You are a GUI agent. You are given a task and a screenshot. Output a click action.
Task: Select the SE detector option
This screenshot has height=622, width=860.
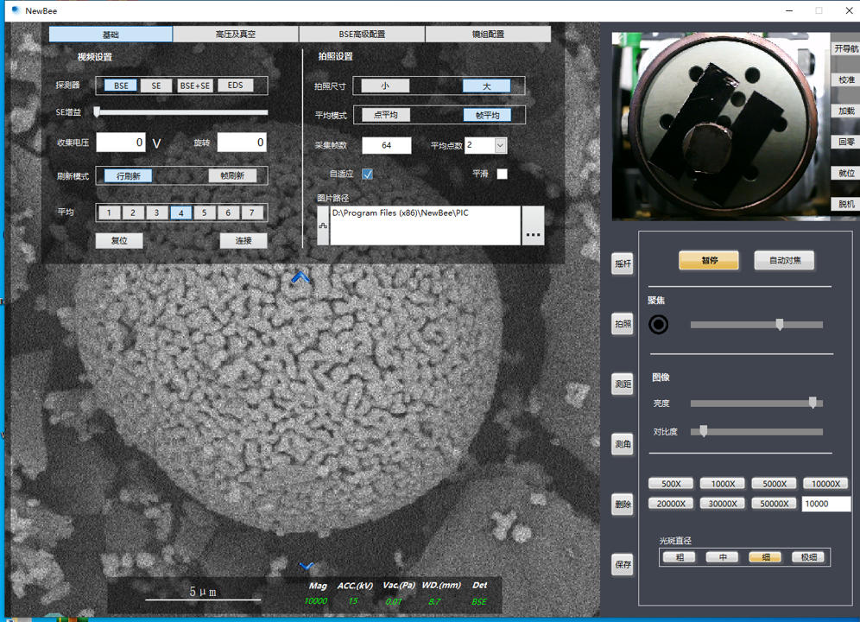156,86
